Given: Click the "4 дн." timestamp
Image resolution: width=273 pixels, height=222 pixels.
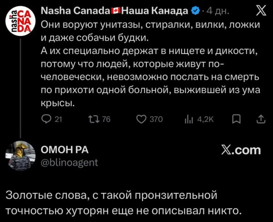Looking at the screenshot, I should [x=214, y=10].
